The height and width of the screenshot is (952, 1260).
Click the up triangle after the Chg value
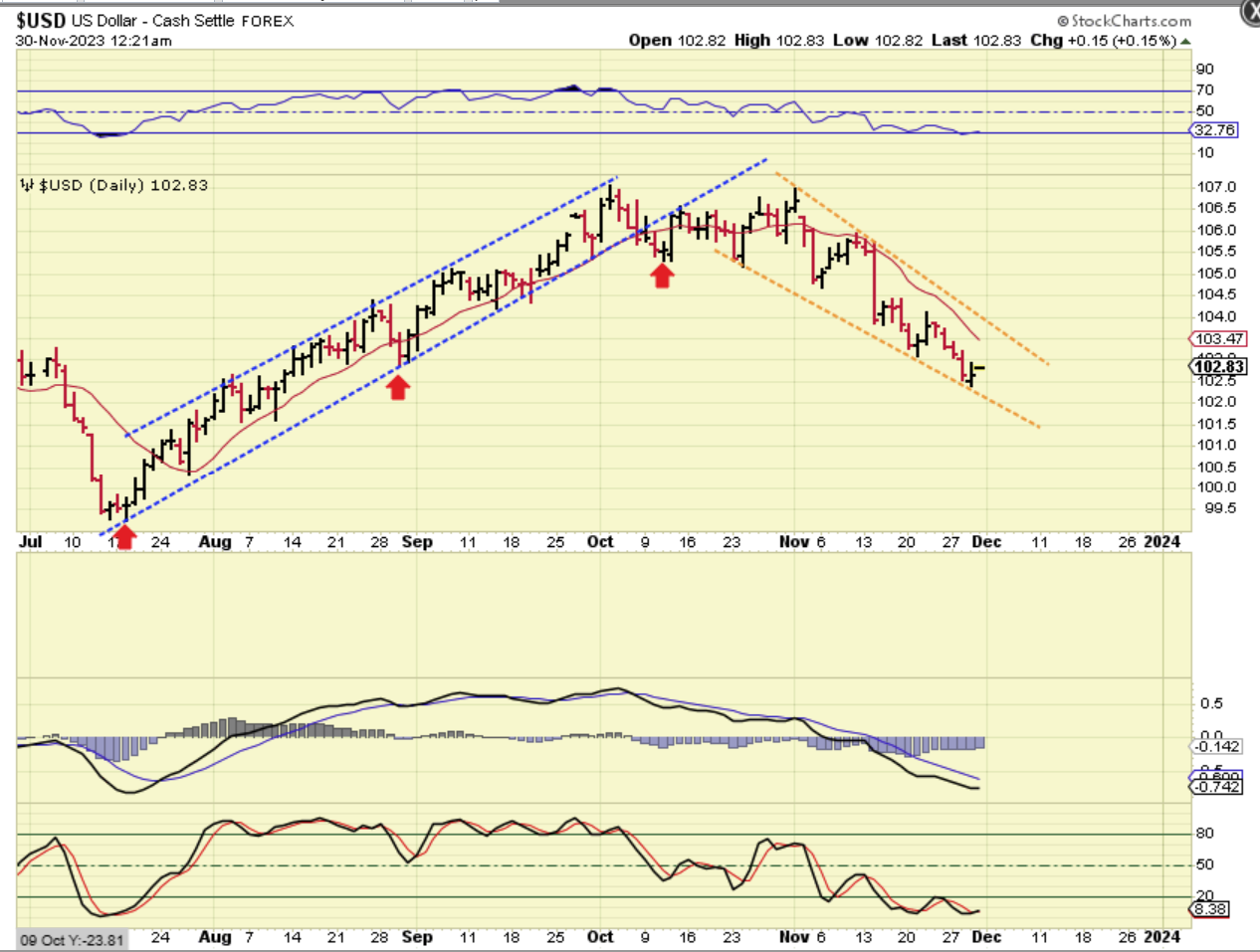tap(1185, 41)
